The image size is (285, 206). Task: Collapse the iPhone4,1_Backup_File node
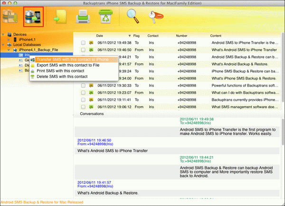click(9, 49)
